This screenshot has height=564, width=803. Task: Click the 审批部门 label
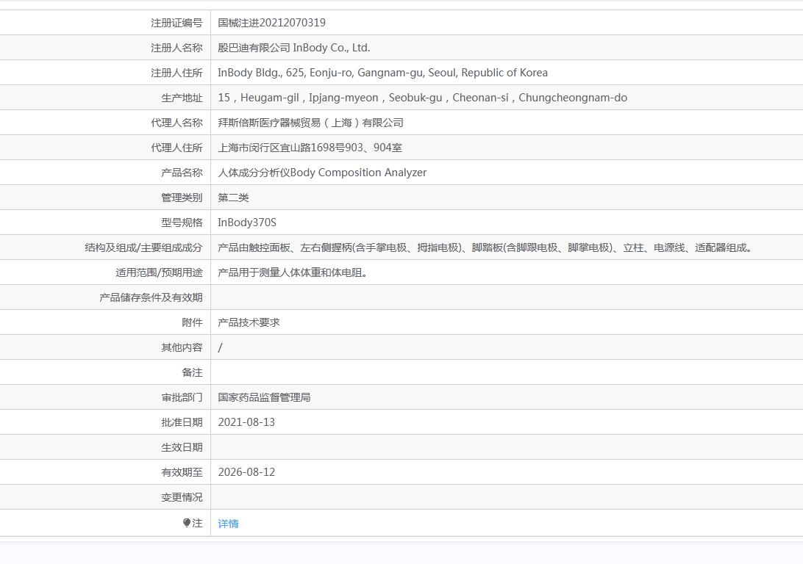pos(182,397)
